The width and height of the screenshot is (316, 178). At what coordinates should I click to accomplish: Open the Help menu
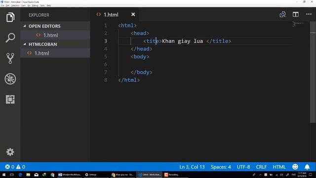(x=49, y=5)
